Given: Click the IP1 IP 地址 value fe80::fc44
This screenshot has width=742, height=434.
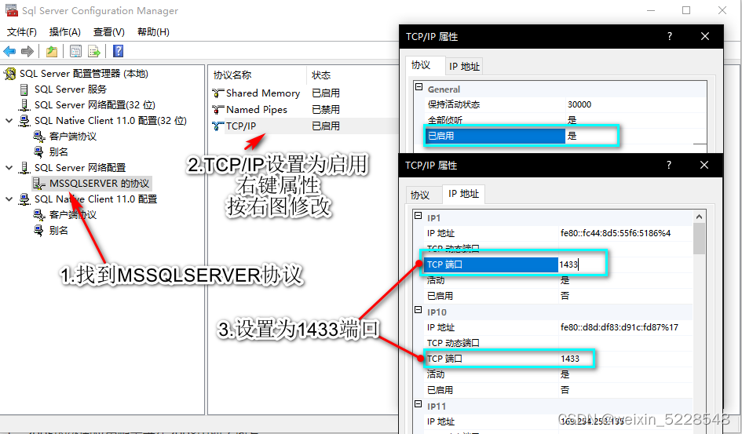Looking at the screenshot, I should 615,233.
